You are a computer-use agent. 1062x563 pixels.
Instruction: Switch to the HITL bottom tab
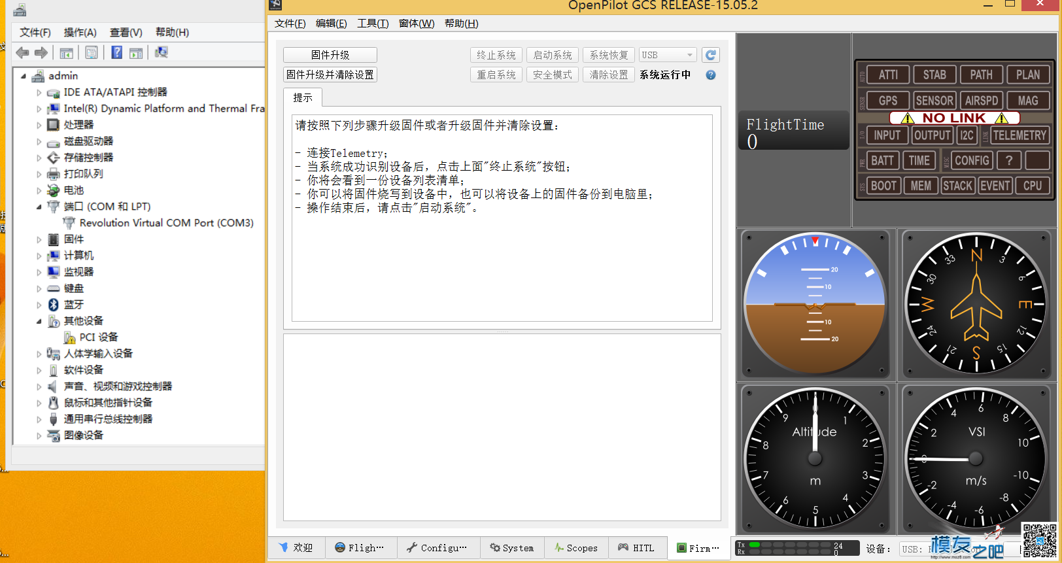tap(637, 548)
